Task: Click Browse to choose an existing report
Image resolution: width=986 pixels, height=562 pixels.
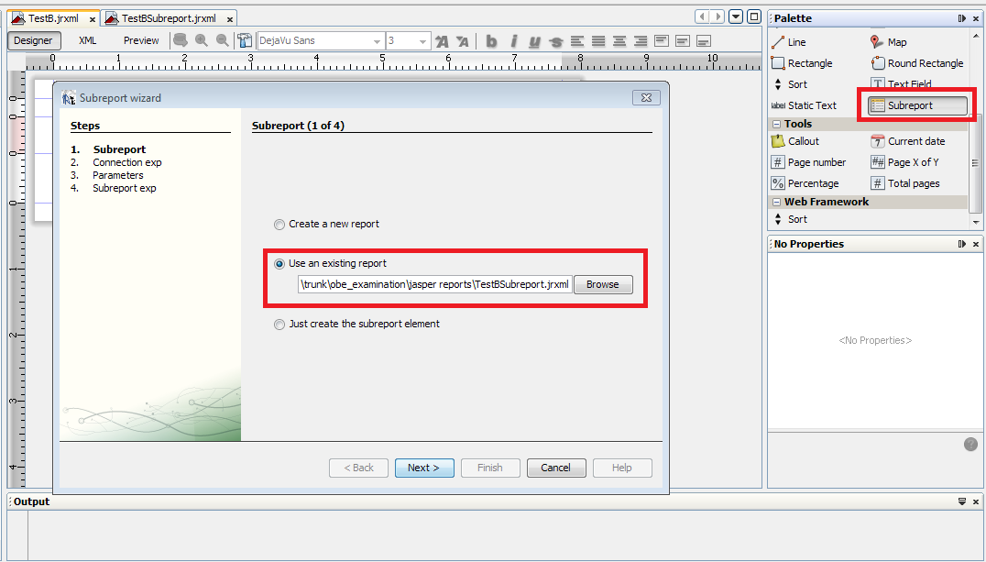Action: tap(602, 284)
